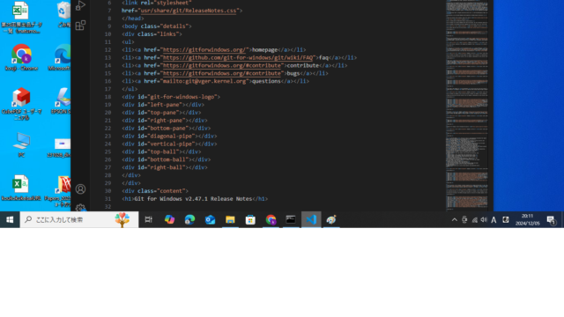Open Run and Debug in VS Code activity bar
The image size is (564, 317).
click(x=80, y=5)
